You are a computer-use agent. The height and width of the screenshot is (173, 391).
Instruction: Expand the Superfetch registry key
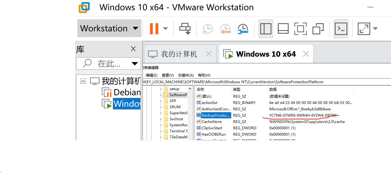161,113
